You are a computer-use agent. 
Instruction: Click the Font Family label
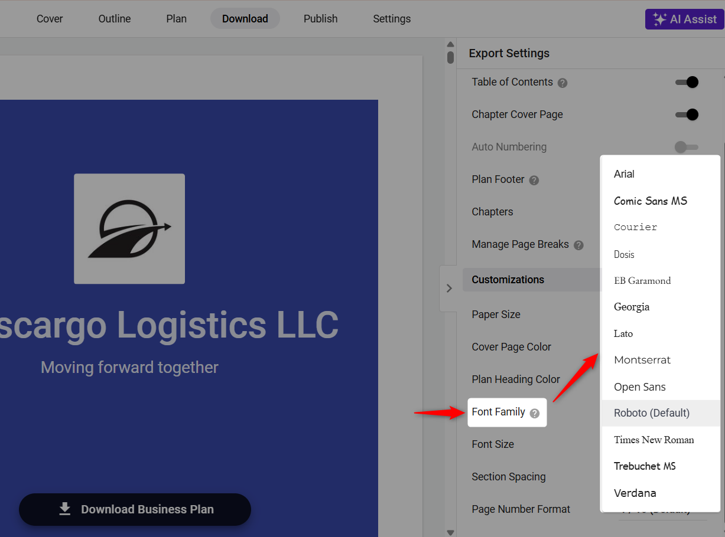pyautogui.click(x=498, y=412)
